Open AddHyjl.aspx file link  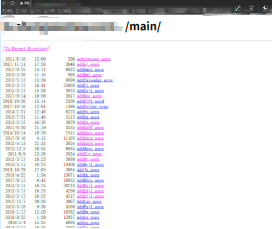90,165
